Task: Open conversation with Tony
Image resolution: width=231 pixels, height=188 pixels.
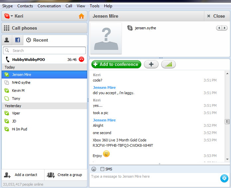Action: tap(44, 98)
